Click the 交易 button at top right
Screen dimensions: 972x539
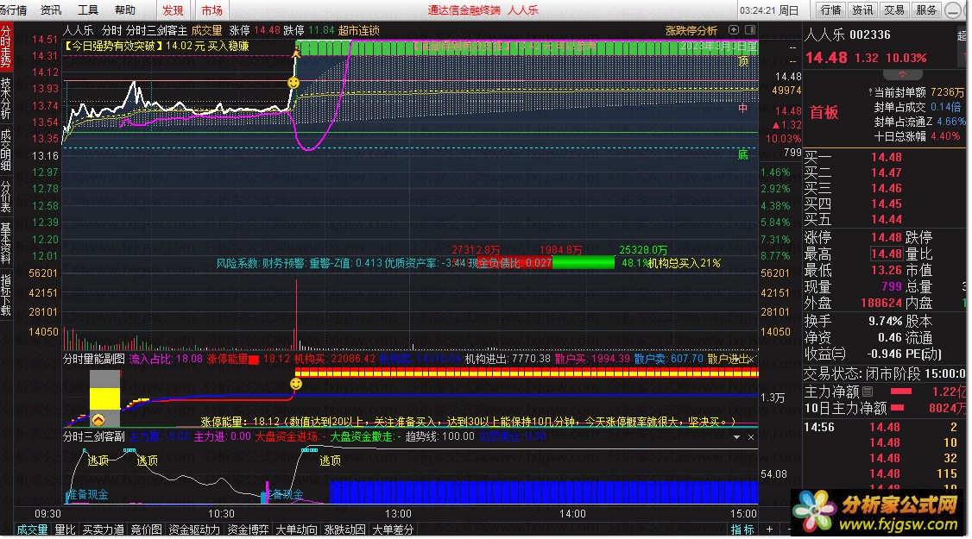pyautogui.click(x=894, y=9)
